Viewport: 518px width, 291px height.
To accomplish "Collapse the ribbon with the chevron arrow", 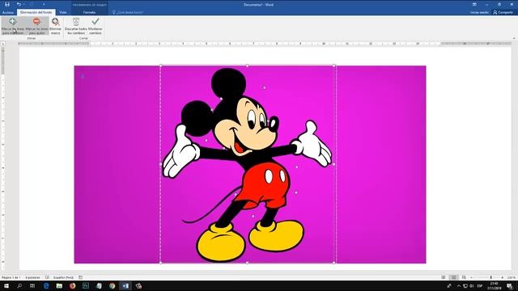I will (x=514, y=38).
